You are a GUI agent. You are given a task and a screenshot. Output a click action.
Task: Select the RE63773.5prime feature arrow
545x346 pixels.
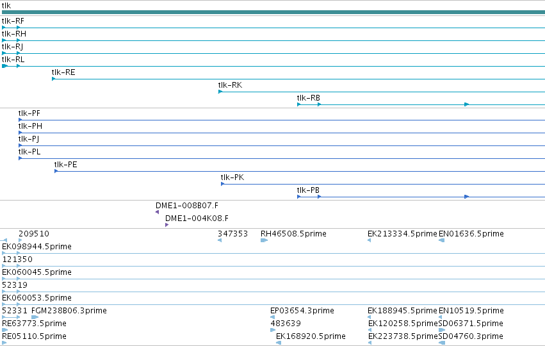tap(4, 331)
